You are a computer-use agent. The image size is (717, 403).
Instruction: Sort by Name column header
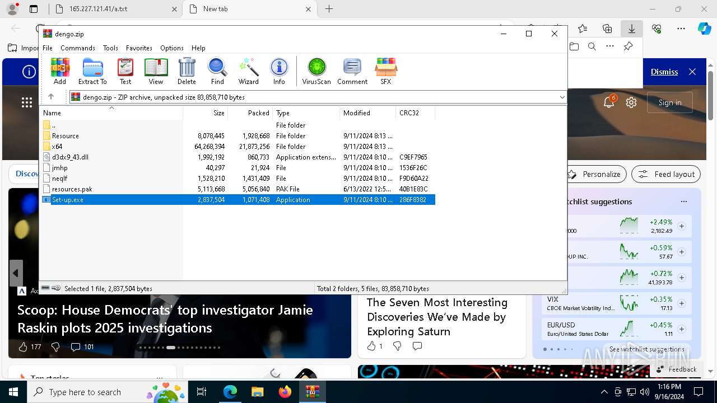[112, 113]
